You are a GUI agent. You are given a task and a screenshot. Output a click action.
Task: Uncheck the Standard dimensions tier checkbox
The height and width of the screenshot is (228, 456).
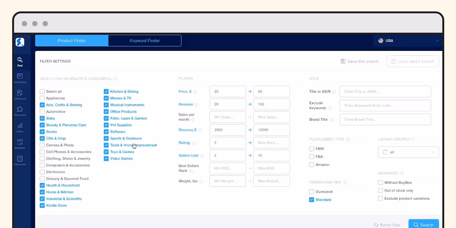[x=312, y=199]
